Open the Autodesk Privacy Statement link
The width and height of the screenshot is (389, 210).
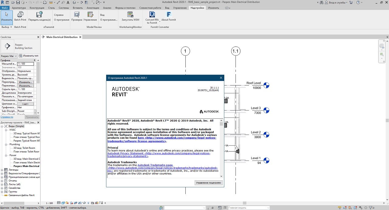click(x=125, y=153)
